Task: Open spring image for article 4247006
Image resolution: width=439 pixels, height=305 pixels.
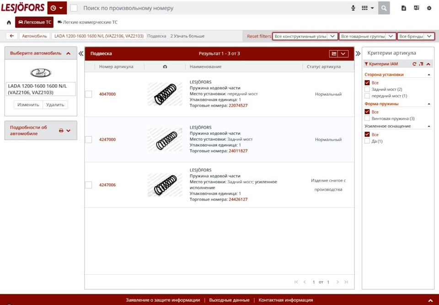Action: (x=165, y=185)
